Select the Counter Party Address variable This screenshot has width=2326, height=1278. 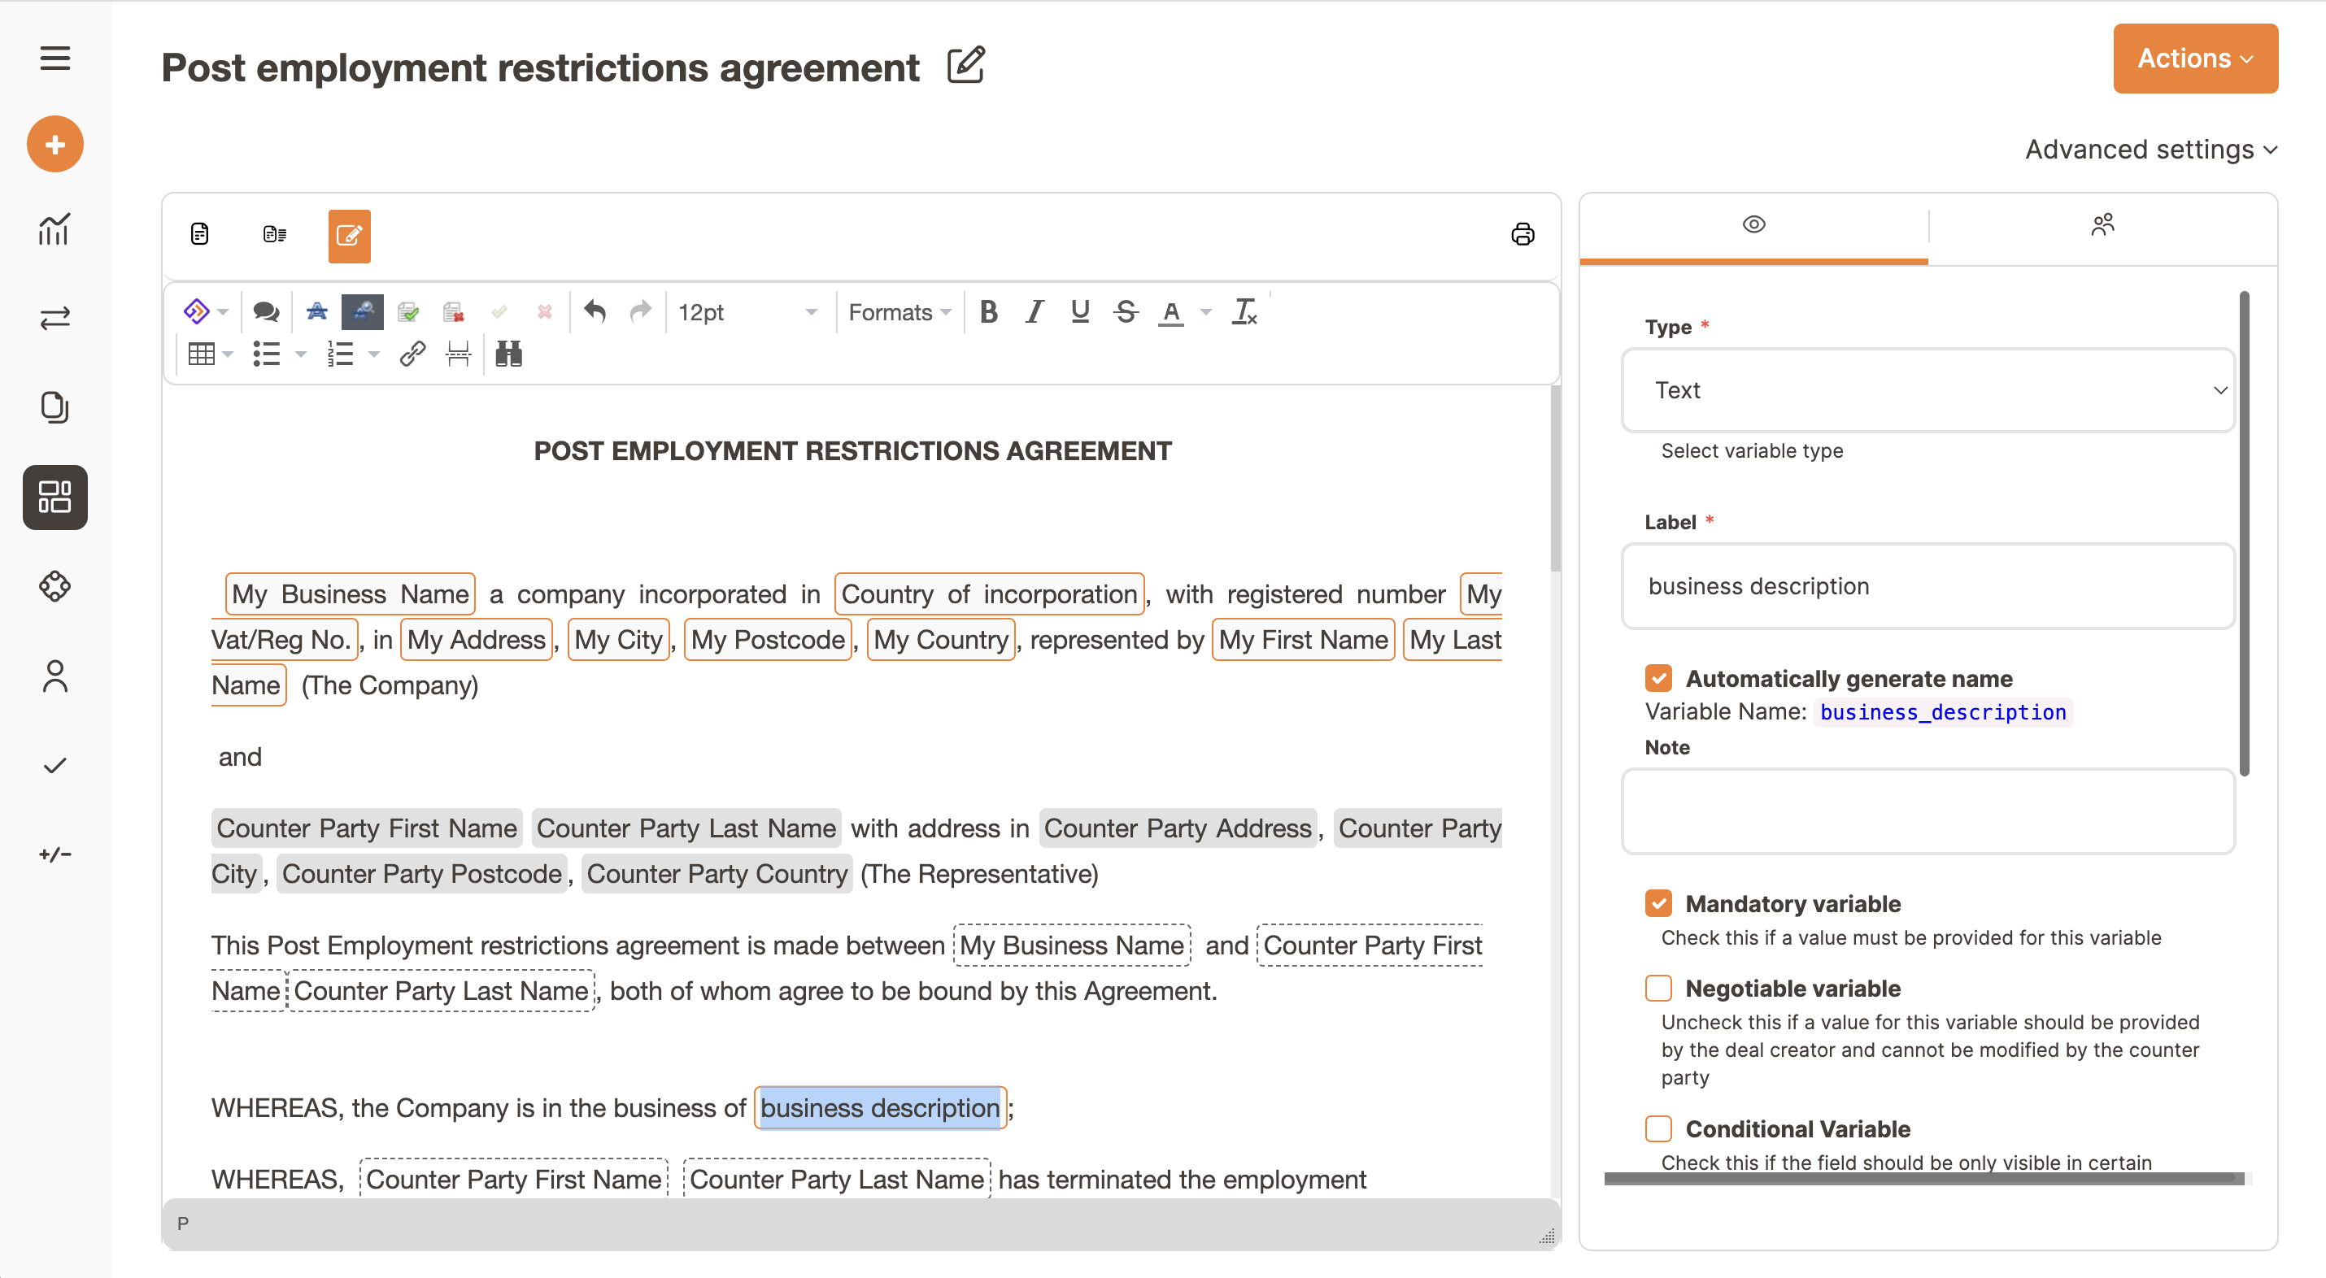(1178, 828)
